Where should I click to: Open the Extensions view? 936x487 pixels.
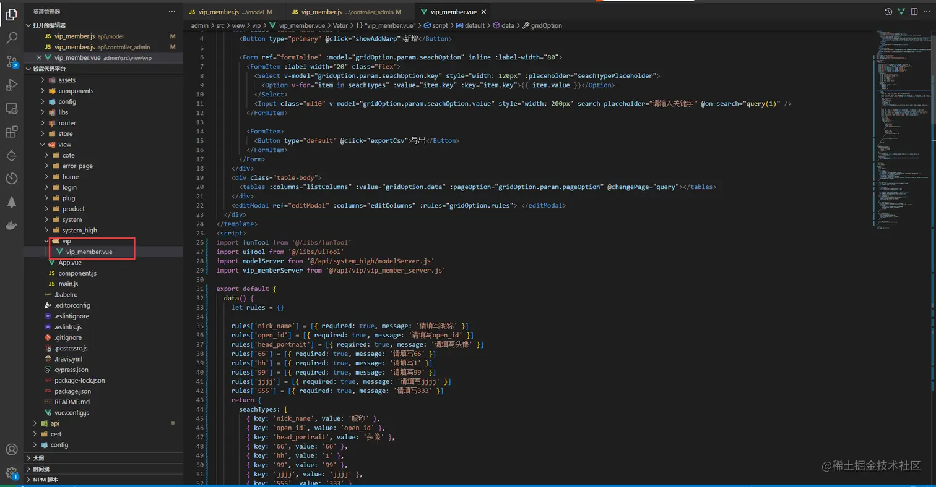(x=11, y=132)
